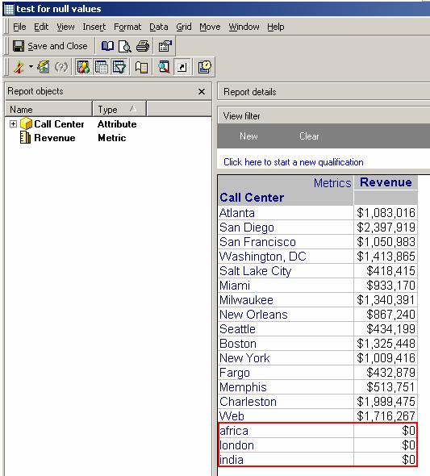The image size is (430, 476).
Task: Open the dropdown arrow beside run icon
Action: [31, 66]
